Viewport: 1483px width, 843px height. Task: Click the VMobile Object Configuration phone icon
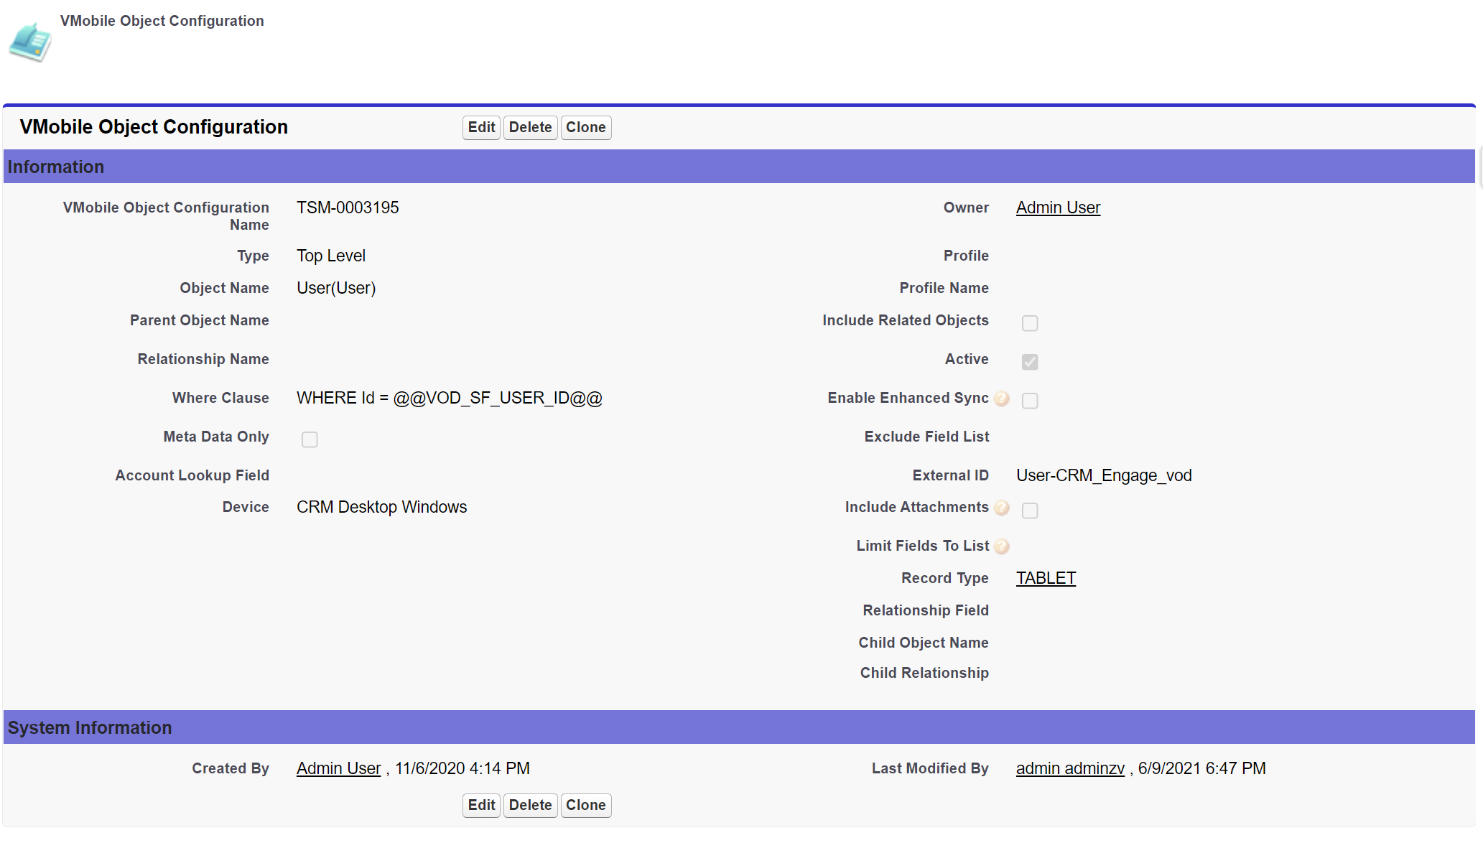[x=30, y=42]
